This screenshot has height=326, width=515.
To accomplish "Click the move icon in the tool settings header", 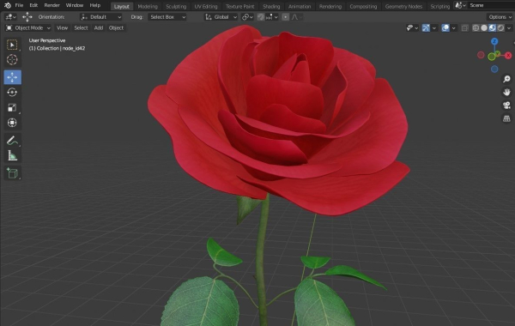I will [x=27, y=17].
